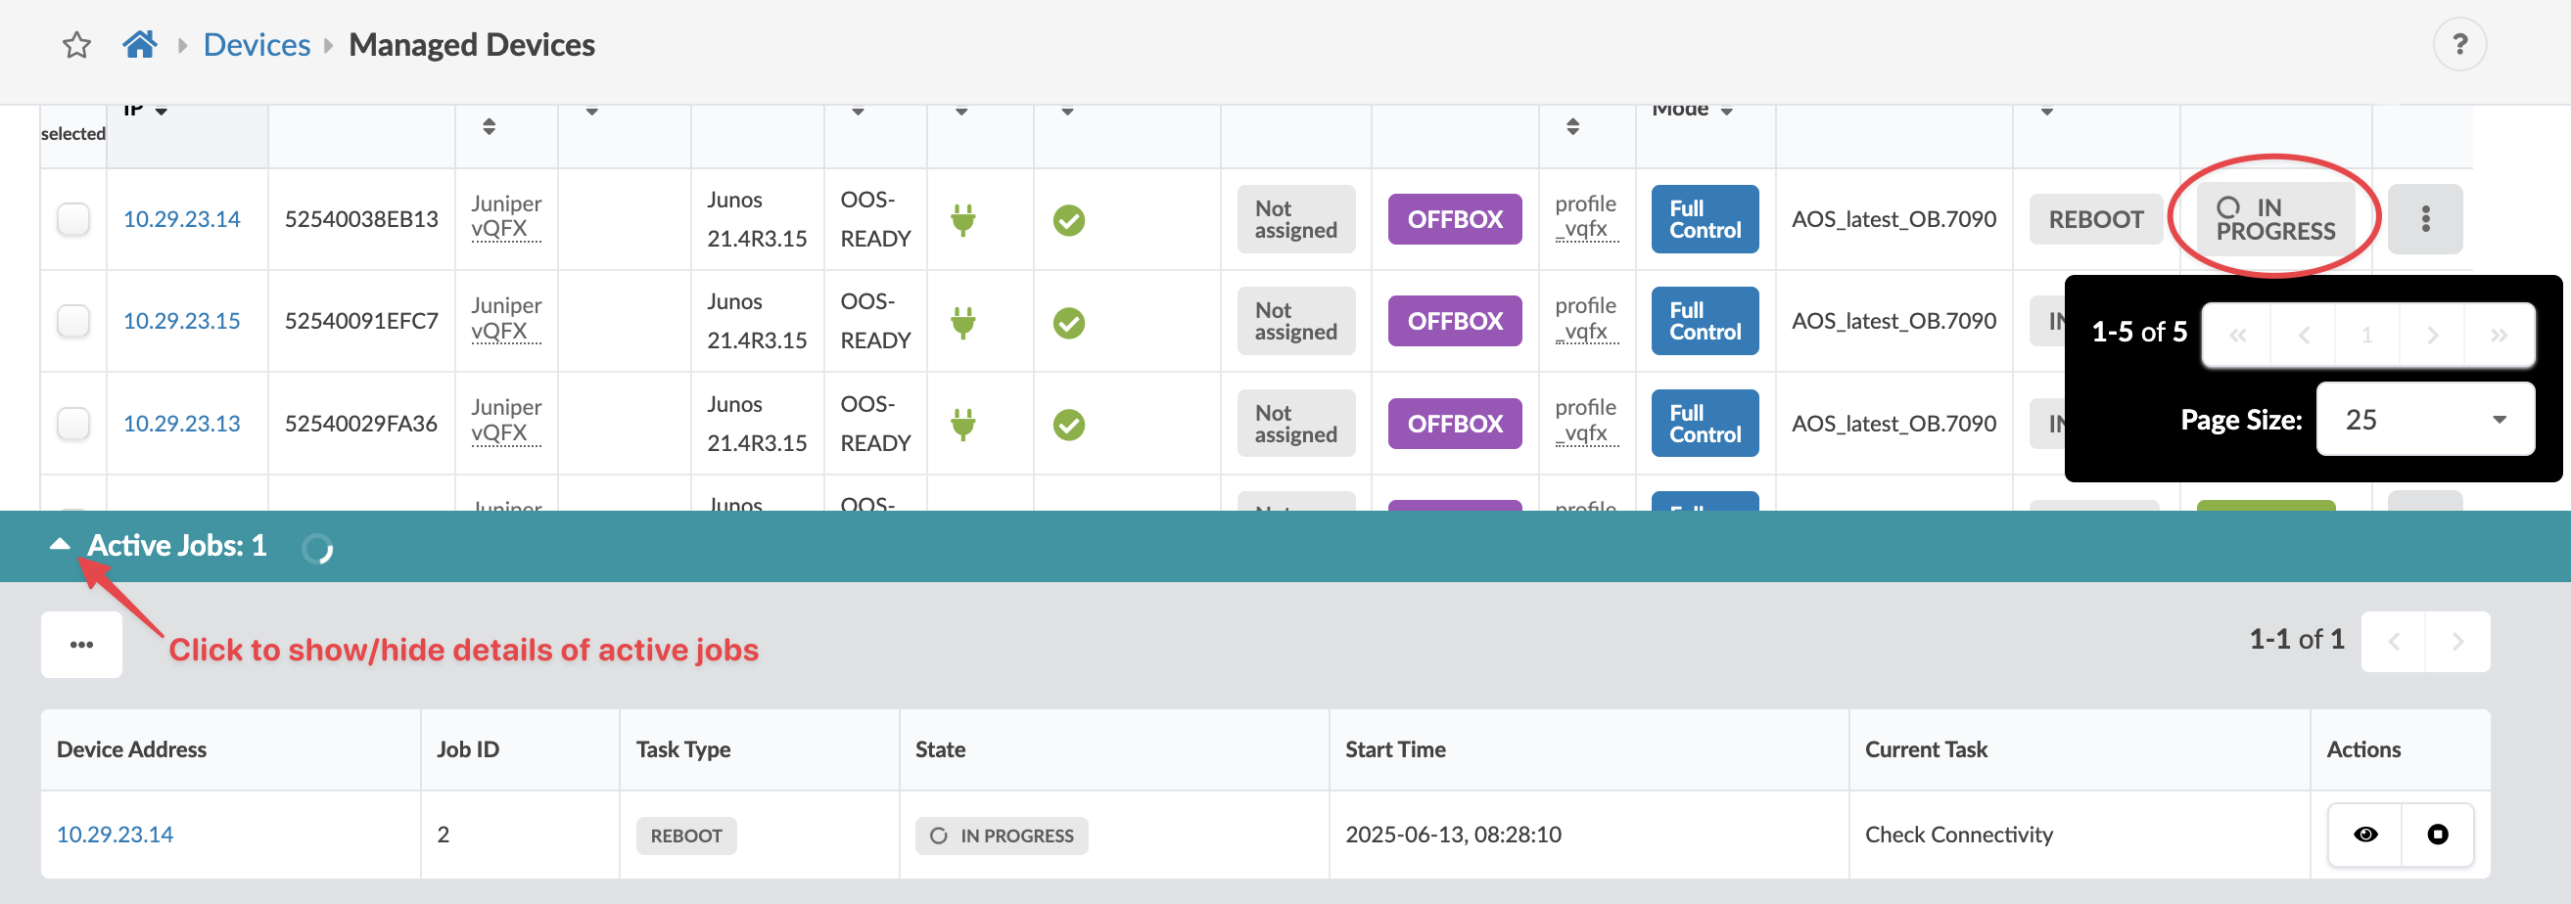Go to next page of active jobs
Screen dimensions: 2571x904
click(x=2457, y=641)
